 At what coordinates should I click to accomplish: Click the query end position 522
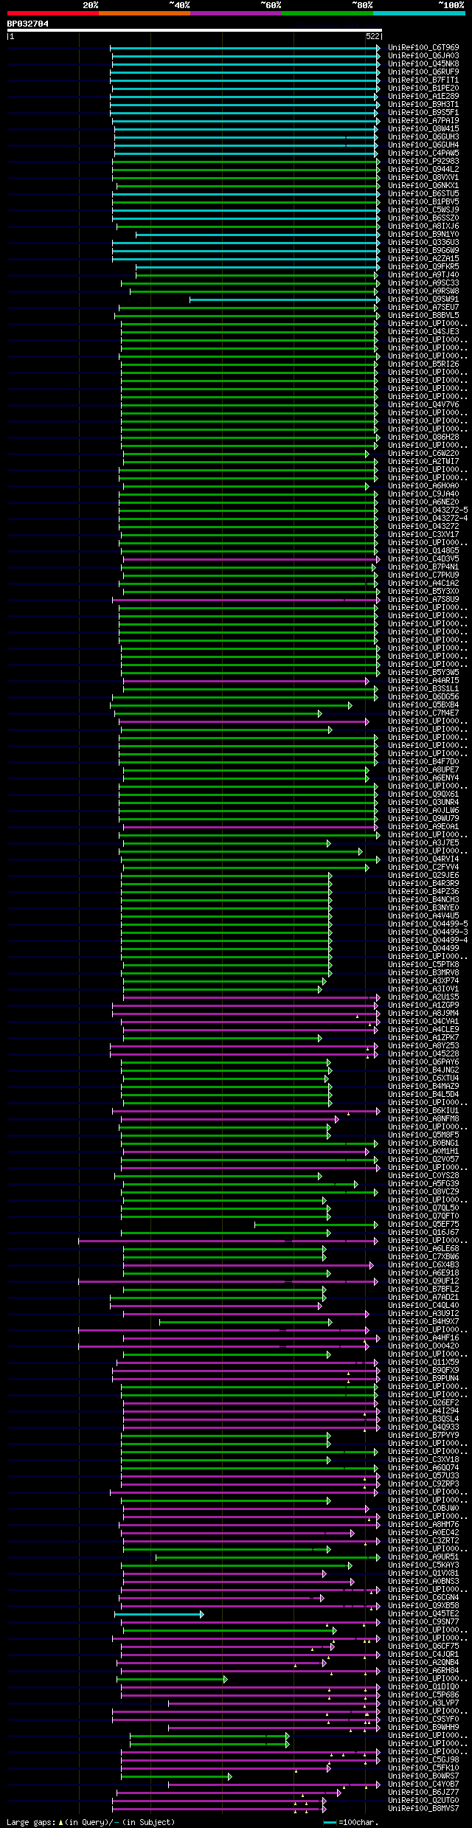[x=372, y=36]
